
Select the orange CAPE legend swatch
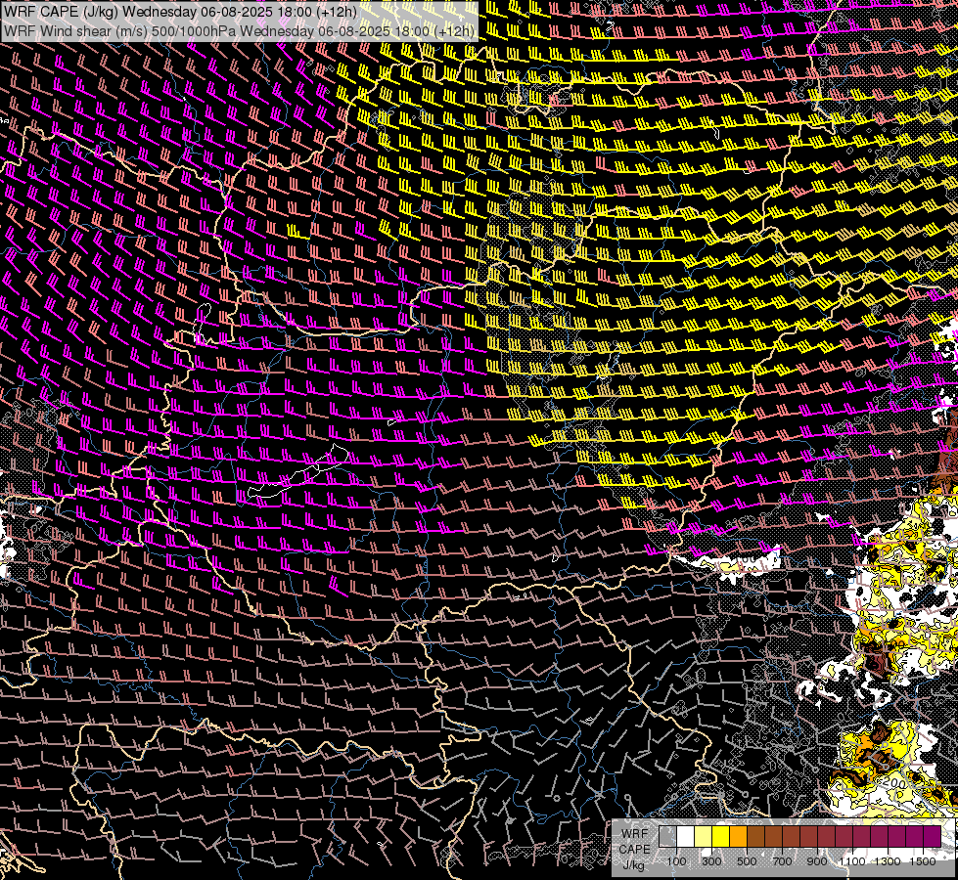point(738,836)
